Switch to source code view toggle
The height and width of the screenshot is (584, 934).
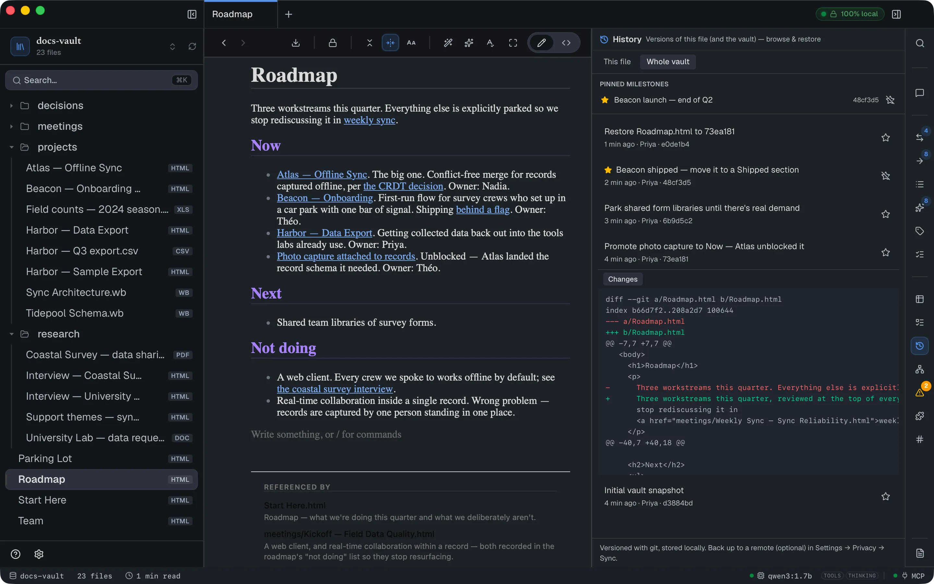click(566, 43)
